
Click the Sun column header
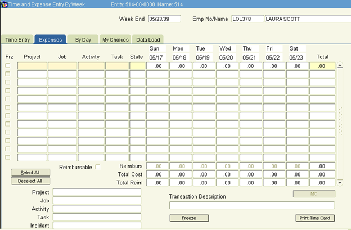coord(155,48)
